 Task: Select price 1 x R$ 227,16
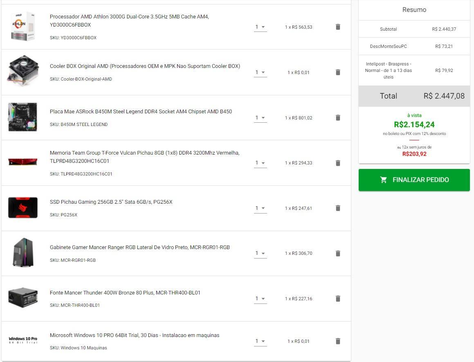[x=299, y=299]
